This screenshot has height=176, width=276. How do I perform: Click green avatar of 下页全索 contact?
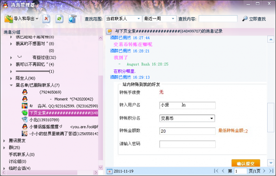coord(24,113)
